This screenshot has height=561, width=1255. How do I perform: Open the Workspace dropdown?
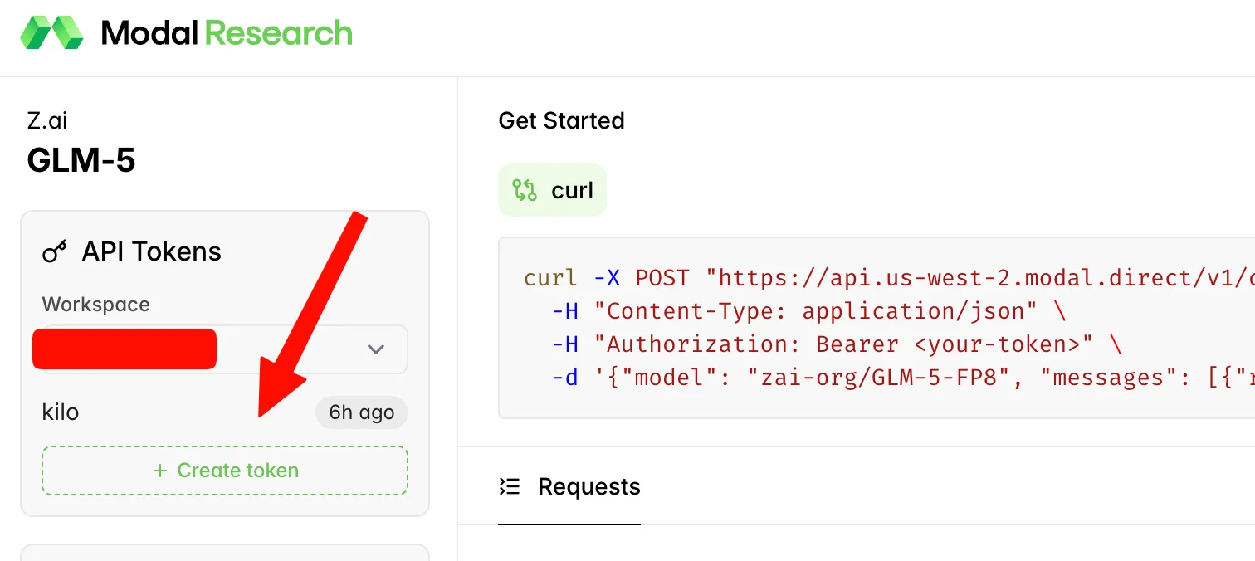coord(220,349)
